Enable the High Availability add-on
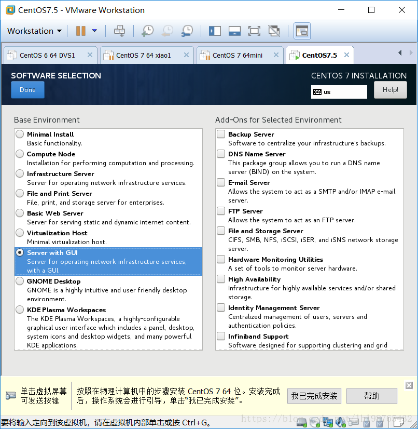 tap(221, 279)
